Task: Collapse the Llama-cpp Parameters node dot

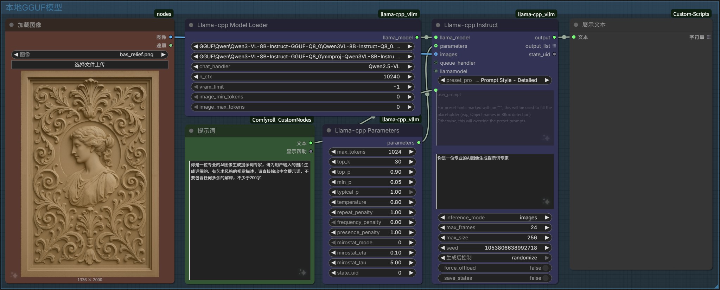Action: [x=329, y=130]
